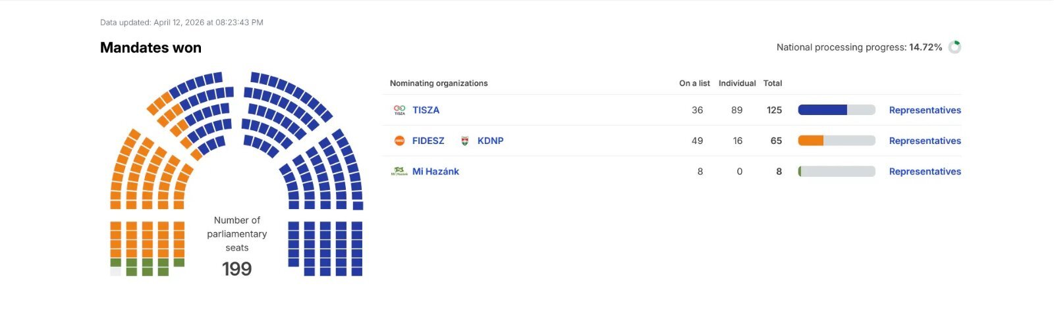The height and width of the screenshot is (334, 1054).
Task: Click the orange FIDESZ mandate bar
Action: pyautogui.click(x=811, y=141)
